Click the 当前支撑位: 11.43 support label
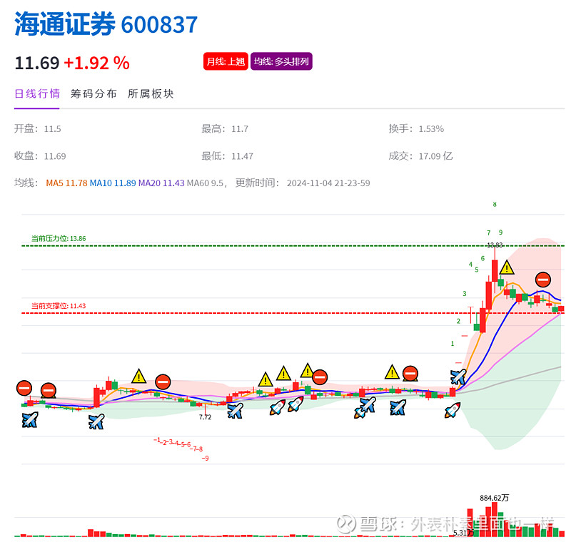Image resolution: width=571 pixels, height=542 pixels. [59, 306]
